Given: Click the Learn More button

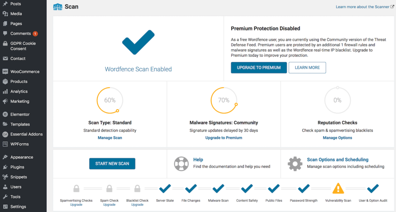Looking at the screenshot, I should 307,68.
